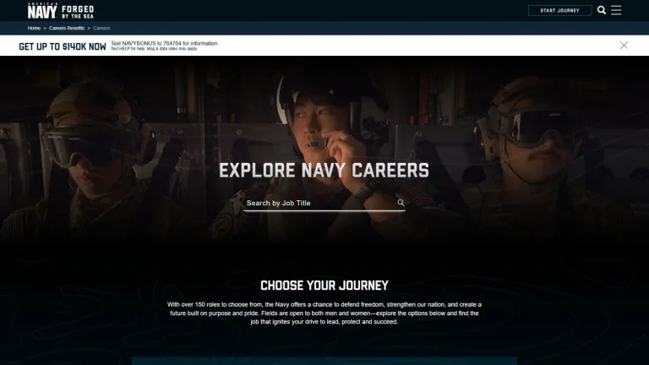Open the site search magnifier in header

pos(602,10)
